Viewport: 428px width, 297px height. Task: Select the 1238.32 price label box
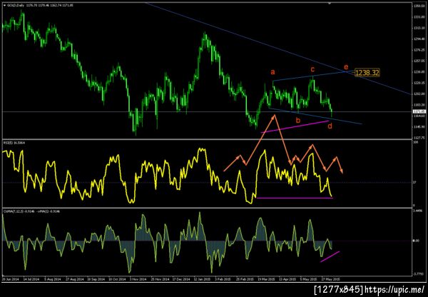[x=367, y=72]
